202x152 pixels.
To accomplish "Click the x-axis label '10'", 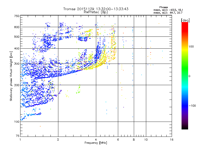I will 146,140.
